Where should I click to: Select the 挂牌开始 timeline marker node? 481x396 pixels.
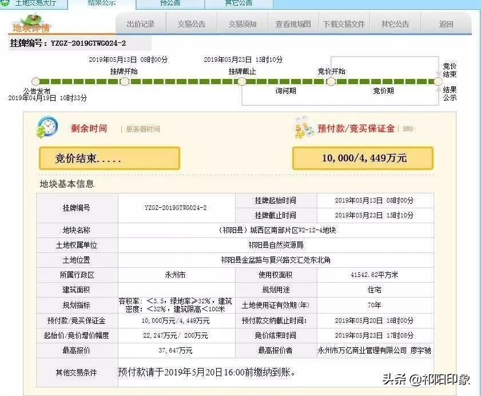click(124, 82)
